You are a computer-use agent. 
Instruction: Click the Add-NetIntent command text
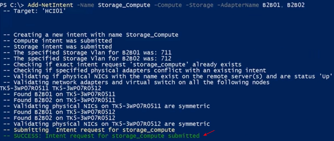50,5
